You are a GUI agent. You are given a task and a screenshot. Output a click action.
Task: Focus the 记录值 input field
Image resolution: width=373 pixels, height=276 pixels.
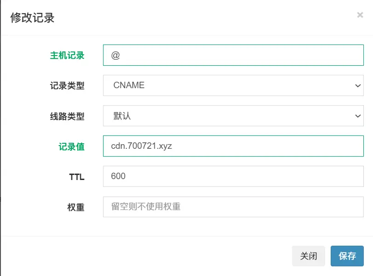[233, 146]
